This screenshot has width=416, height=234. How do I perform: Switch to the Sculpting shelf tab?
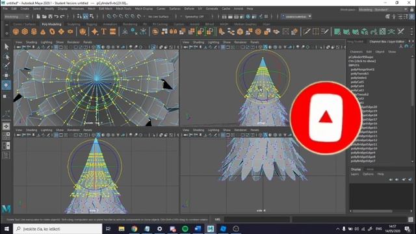pos(73,24)
